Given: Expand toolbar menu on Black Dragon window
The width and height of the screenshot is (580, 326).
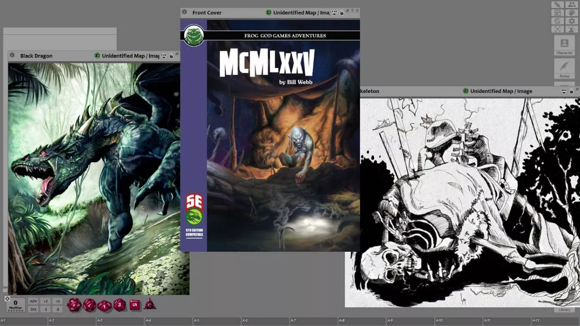Looking at the screenshot, I should click(x=164, y=56).
